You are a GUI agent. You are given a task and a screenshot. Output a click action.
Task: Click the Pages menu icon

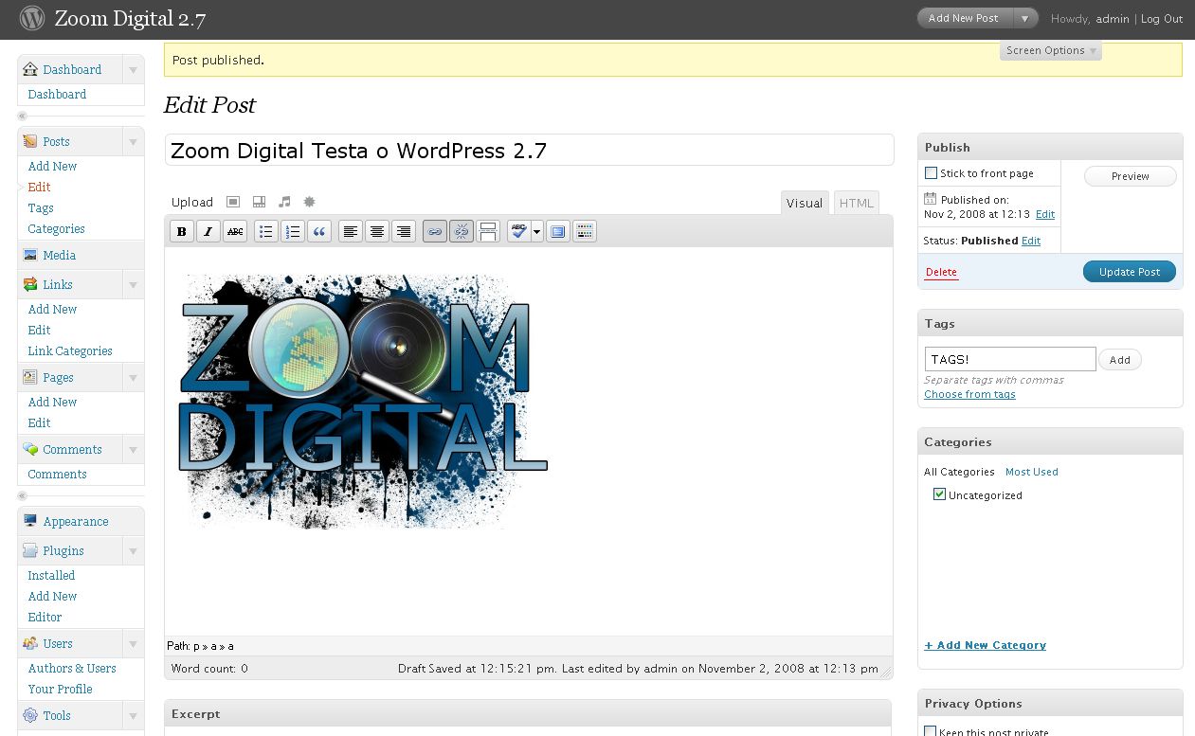30,377
